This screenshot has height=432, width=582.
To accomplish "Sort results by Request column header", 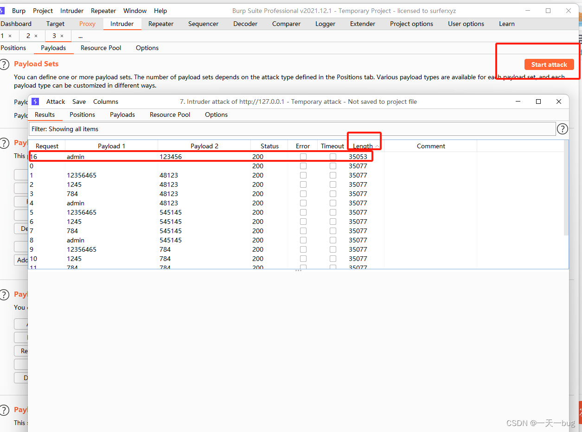I will [47, 146].
